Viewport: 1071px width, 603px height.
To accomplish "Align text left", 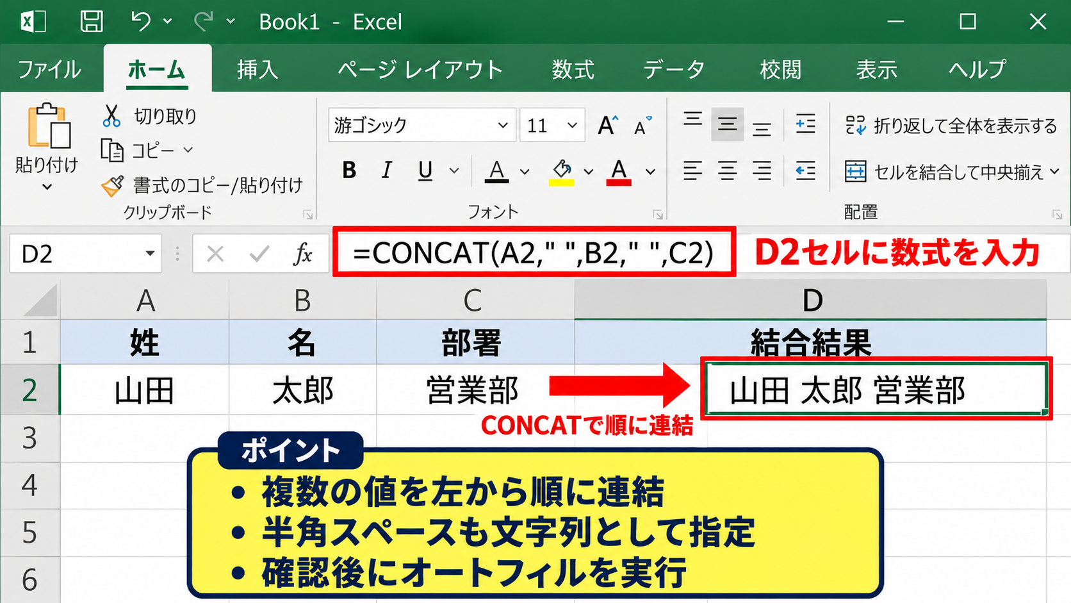I will (x=692, y=171).
